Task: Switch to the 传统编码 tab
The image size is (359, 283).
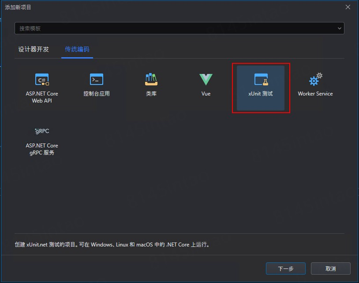Action: [x=77, y=49]
